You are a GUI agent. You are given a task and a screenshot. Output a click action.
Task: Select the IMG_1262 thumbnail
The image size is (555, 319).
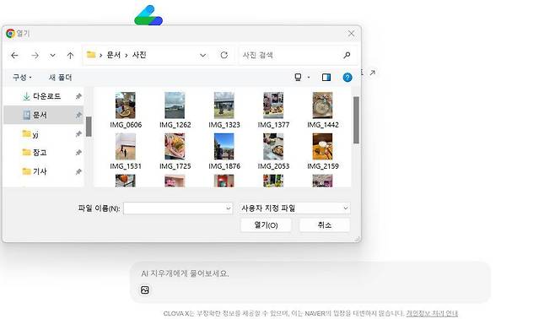(x=175, y=105)
